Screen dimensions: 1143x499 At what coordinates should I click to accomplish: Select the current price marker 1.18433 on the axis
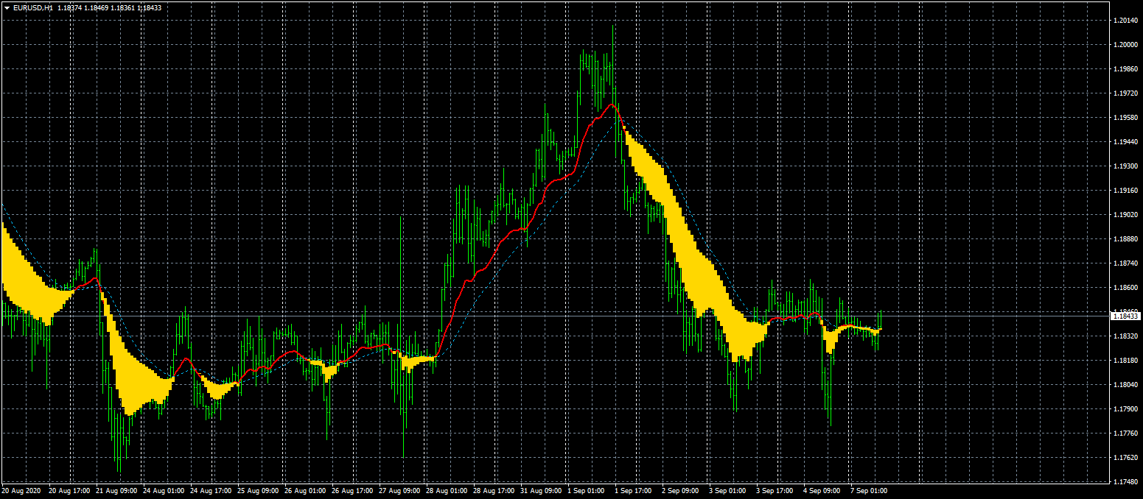pos(1125,316)
